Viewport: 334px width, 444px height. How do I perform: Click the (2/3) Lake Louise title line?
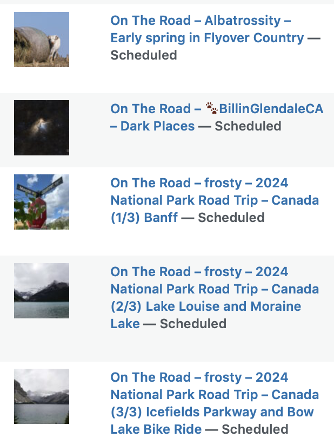tap(206, 306)
